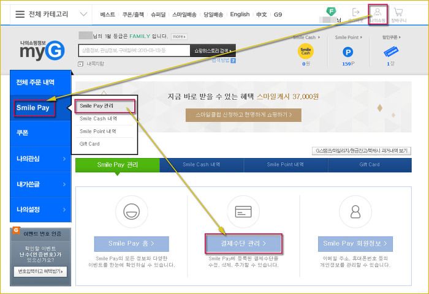Switch to the Smile Point 내역 tab
429x294 pixels.
click(x=286, y=165)
